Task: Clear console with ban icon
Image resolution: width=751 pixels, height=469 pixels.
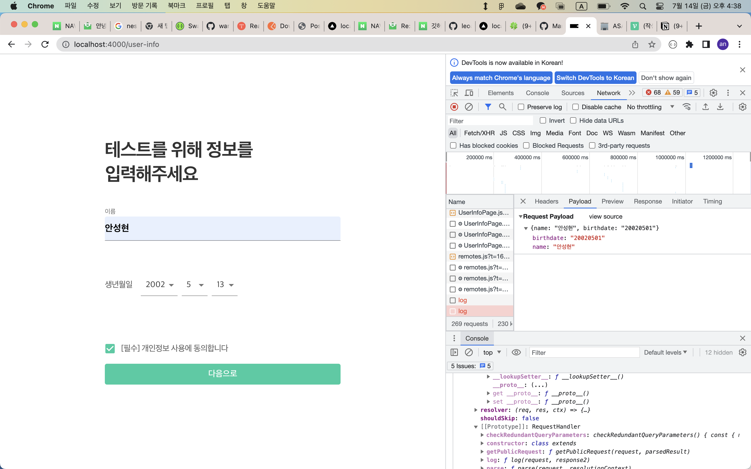Action: pos(469,352)
